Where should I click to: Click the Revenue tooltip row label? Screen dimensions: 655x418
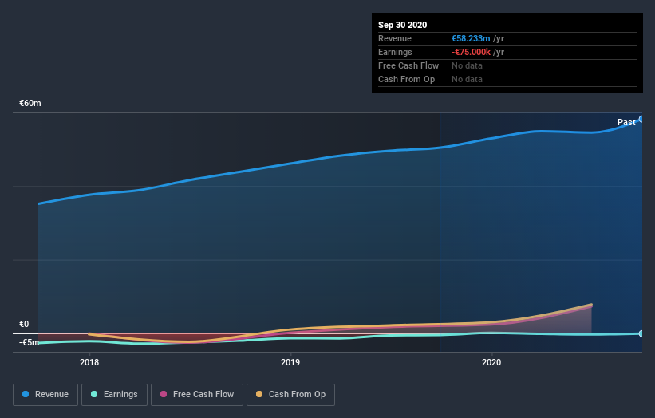tap(395, 38)
